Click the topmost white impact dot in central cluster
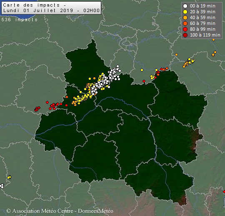 [x=117, y=66]
